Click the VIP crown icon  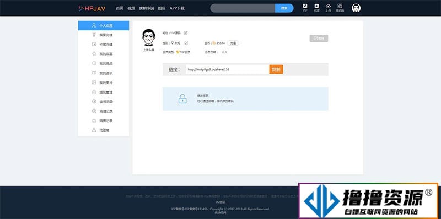point(178,52)
